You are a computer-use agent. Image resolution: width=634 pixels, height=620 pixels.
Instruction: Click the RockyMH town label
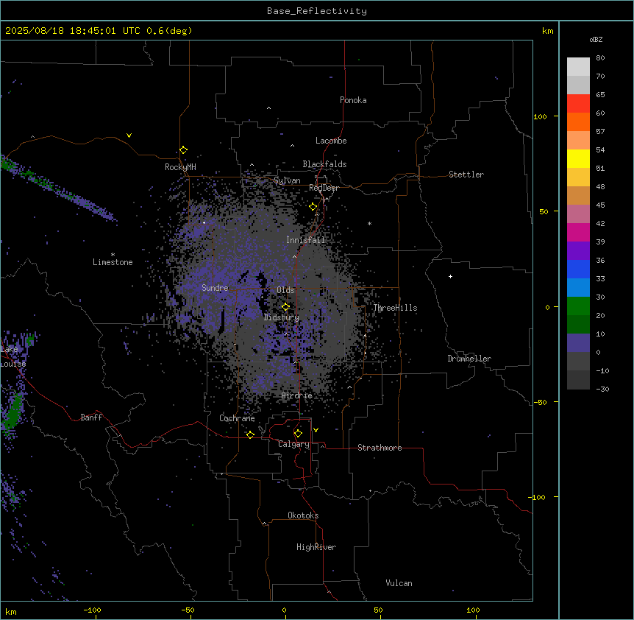[180, 167]
